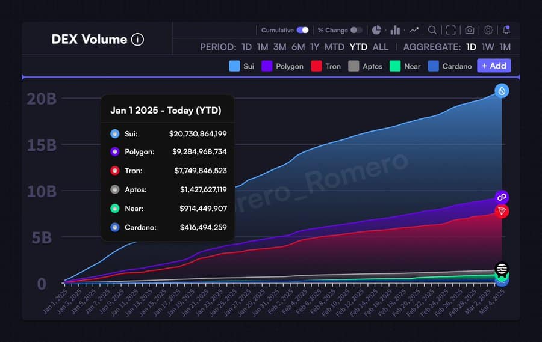The width and height of the screenshot is (542, 342).
Task: Click the Polygon dot in tooltip
Action: coord(115,151)
